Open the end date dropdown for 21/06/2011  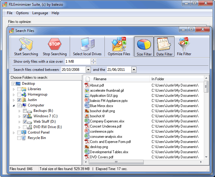134,70
